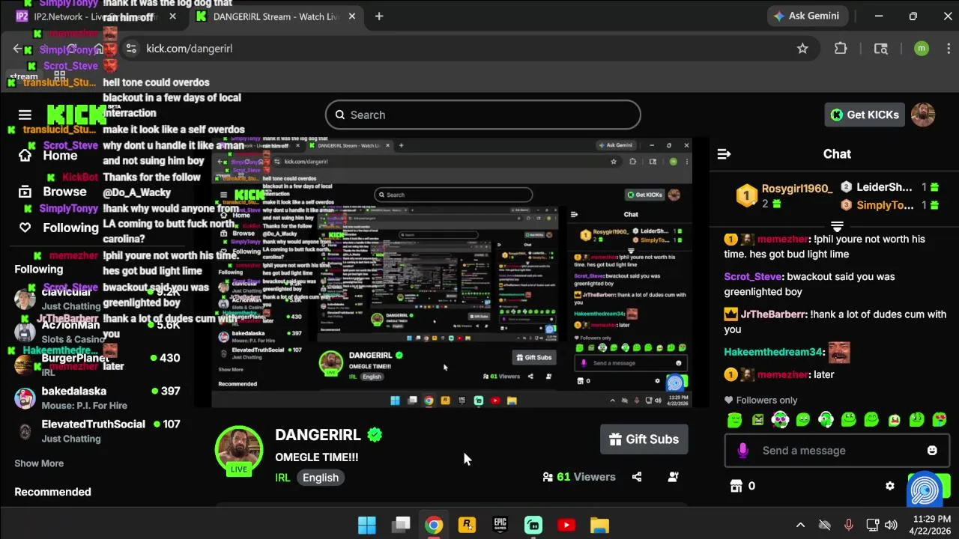Open YouTube app on taskbar
The image size is (959, 539).
(566, 526)
